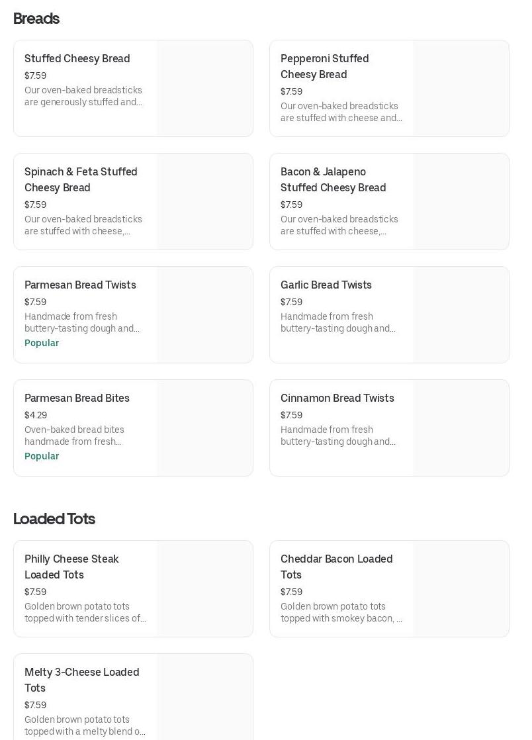Click the Popular tag on Parmesan Bread Twists
The width and height of the screenshot is (532, 740).
click(x=42, y=343)
